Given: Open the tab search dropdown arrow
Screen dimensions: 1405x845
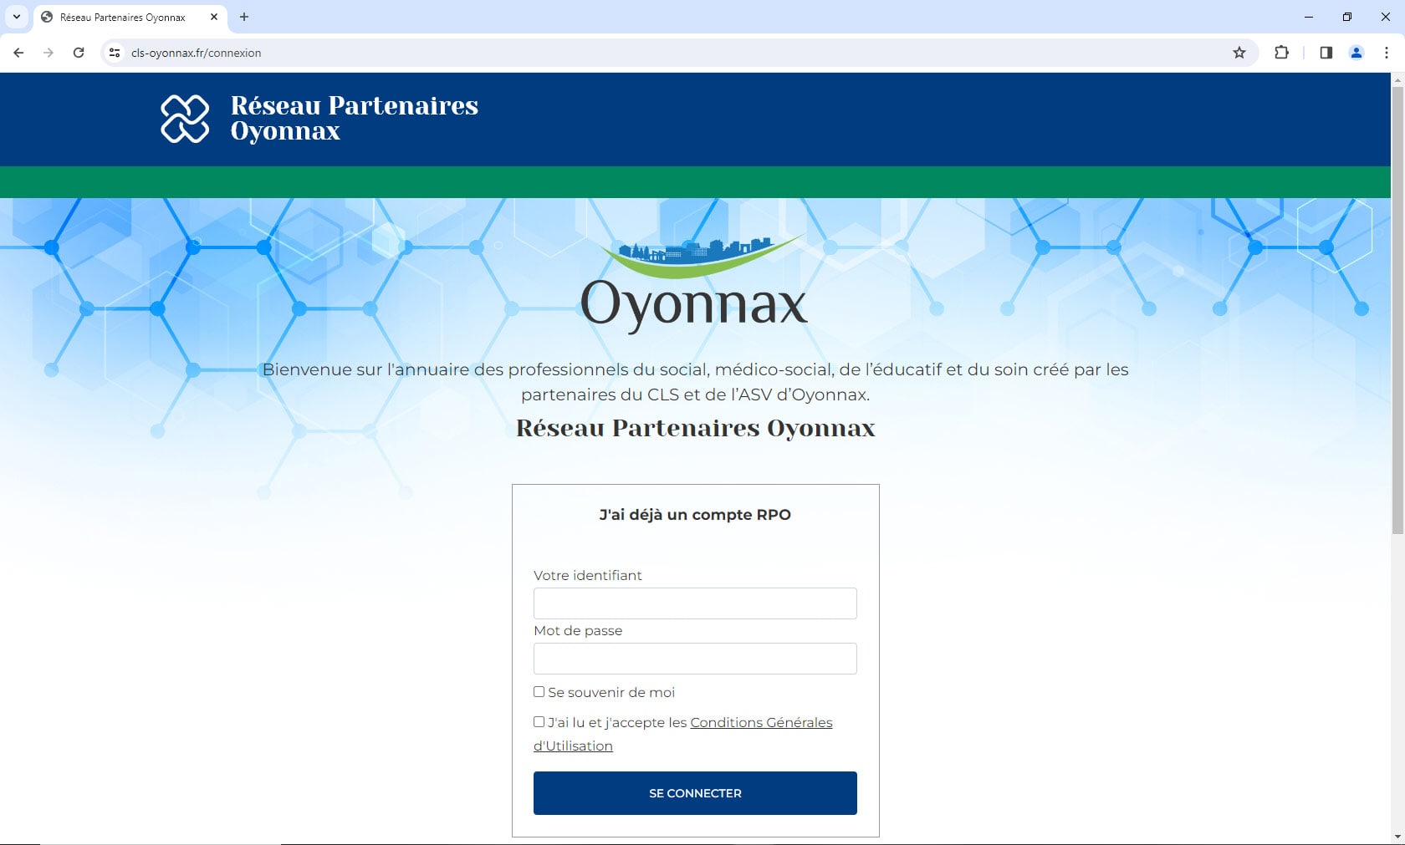Looking at the screenshot, I should (16, 17).
